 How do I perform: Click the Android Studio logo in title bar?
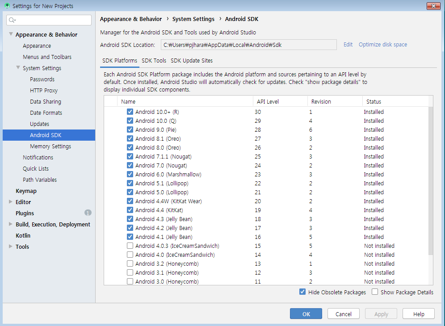(7, 6)
